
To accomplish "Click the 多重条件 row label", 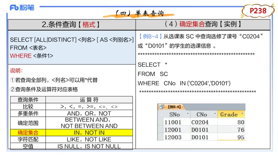I will coord(28,113).
